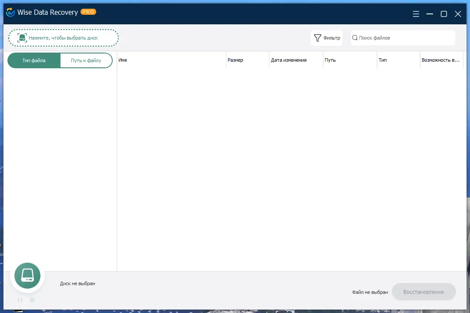Click 'Нажмите, чтобы выбрать диск' selector
Image resolution: width=470 pixels, height=313 pixels.
click(x=63, y=38)
